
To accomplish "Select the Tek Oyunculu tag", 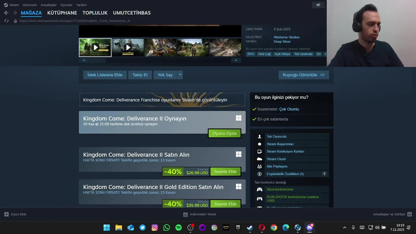I will click(x=303, y=54).
